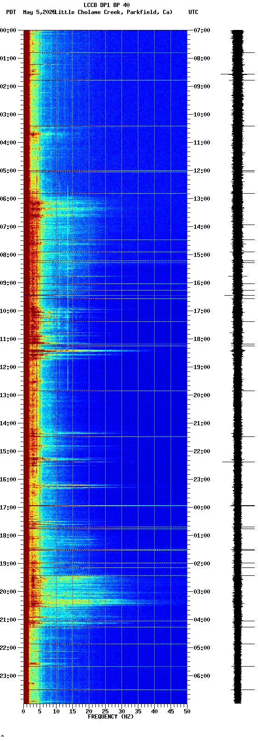
Task: Select the 'May 5' date text in header
Action: tap(31, 12)
